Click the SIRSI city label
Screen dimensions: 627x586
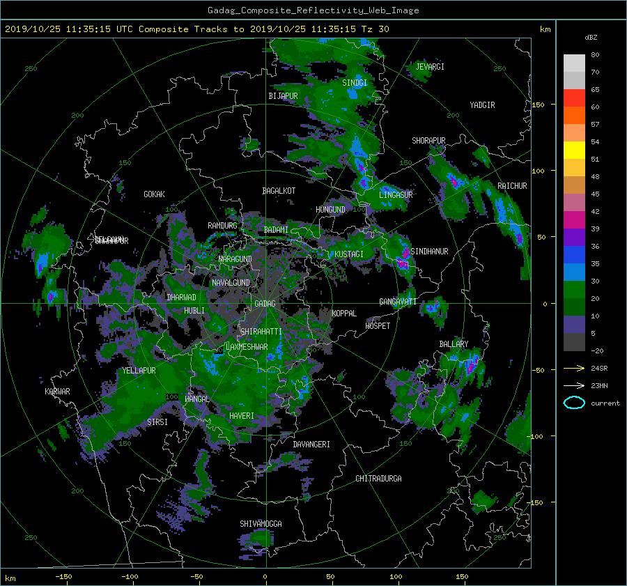point(157,422)
